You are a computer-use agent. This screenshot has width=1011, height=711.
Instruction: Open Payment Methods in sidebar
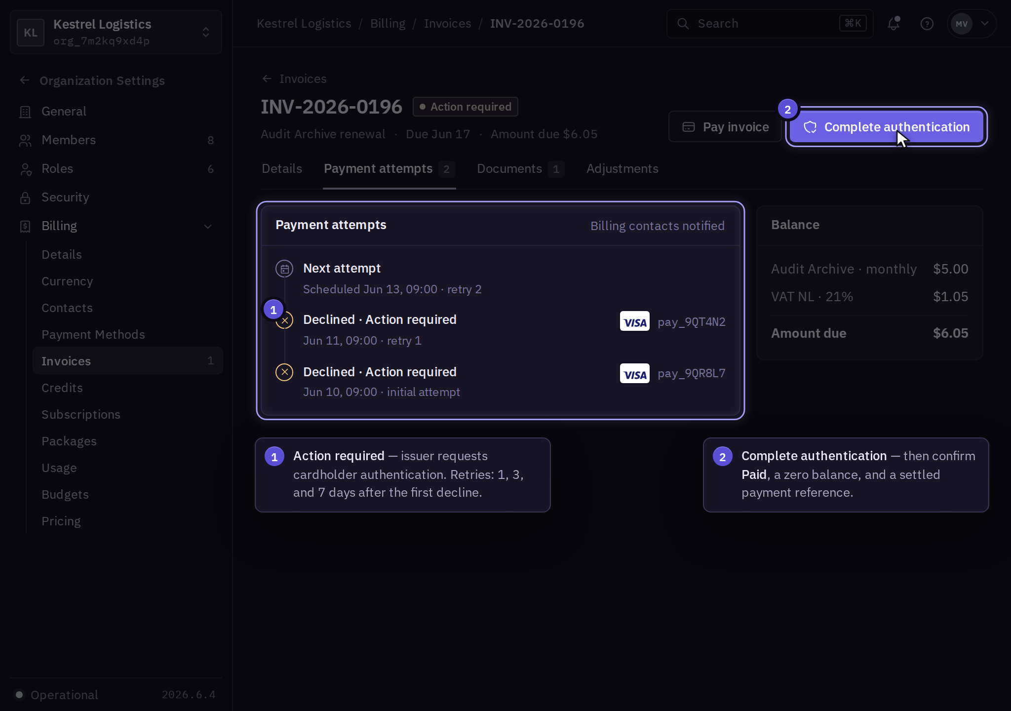(x=127, y=335)
